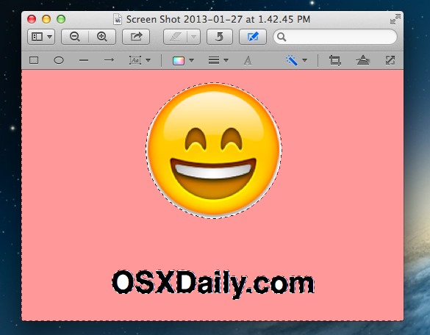Open the Adjust Color prism tool
The height and width of the screenshot is (335, 430).
pyautogui.click(x=363, y=60)
